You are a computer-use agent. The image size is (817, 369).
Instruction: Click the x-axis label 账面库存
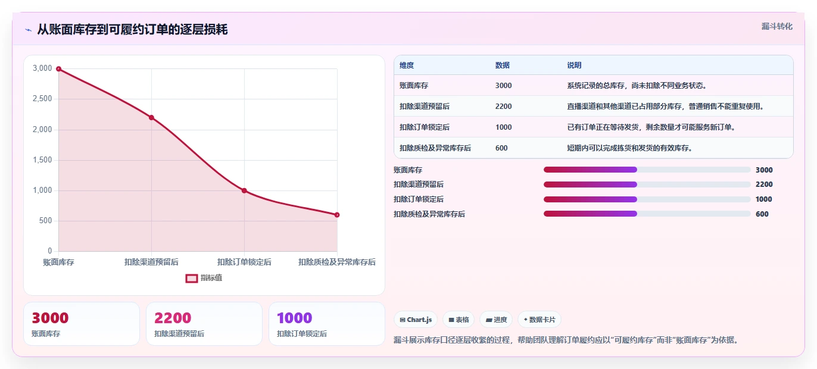point(58,262)
